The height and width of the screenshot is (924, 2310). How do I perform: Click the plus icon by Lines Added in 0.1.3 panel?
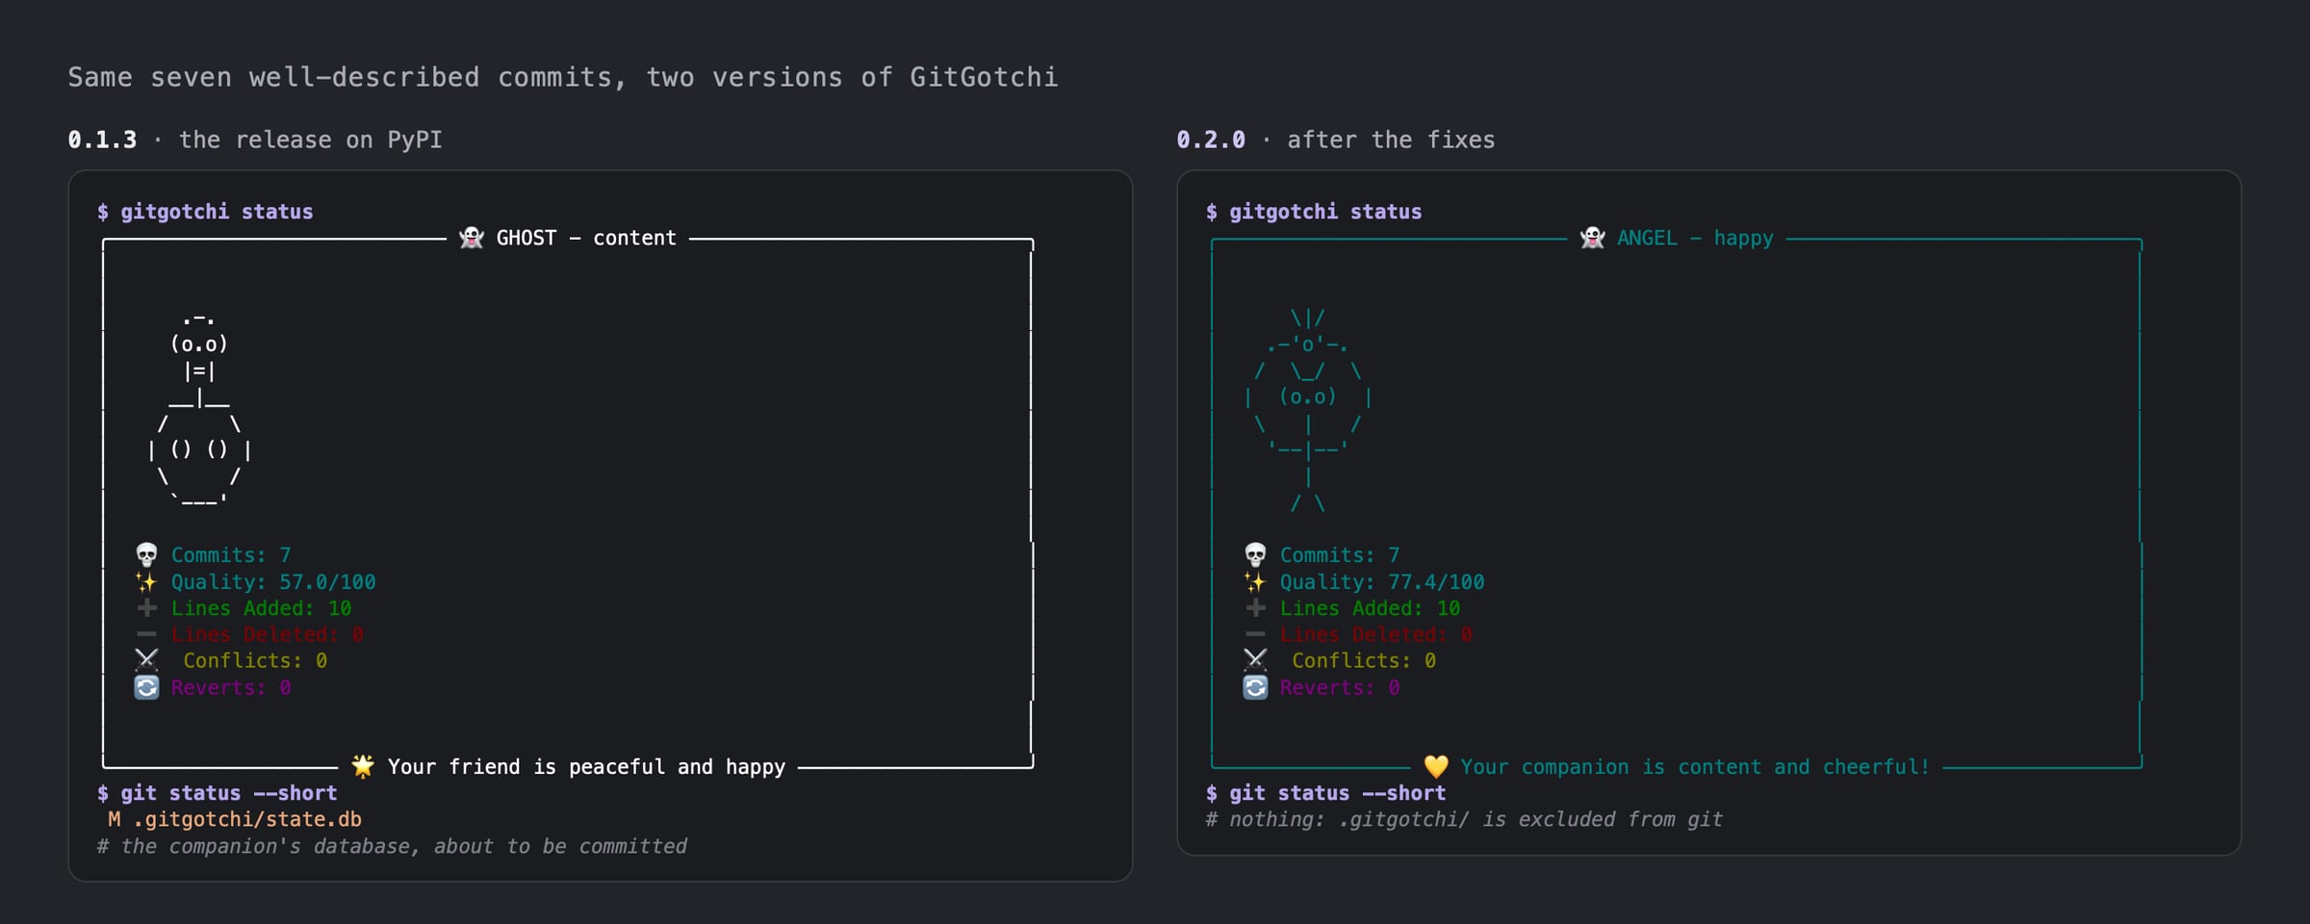(x=146, y=607)
